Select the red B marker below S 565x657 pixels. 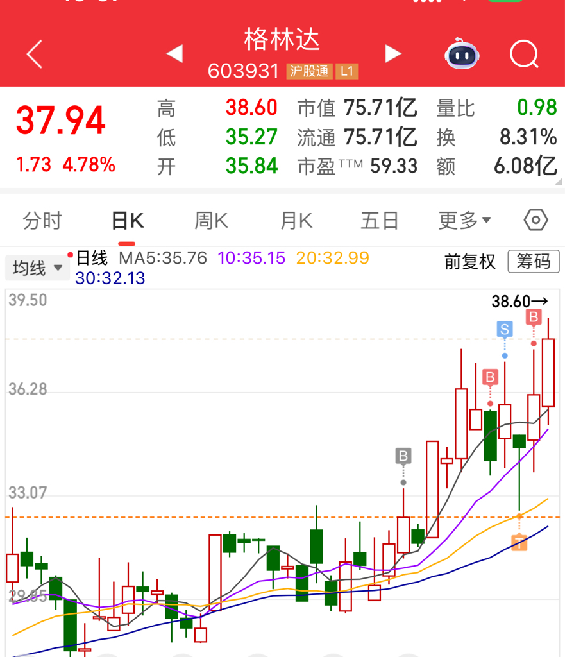tap(490, 377)
